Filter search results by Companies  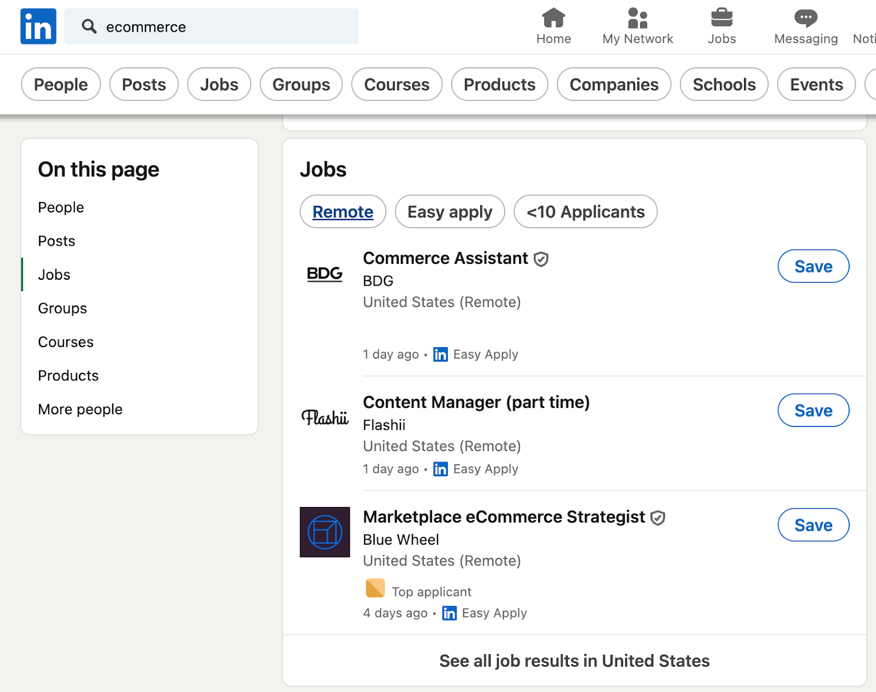click(614, 84)
